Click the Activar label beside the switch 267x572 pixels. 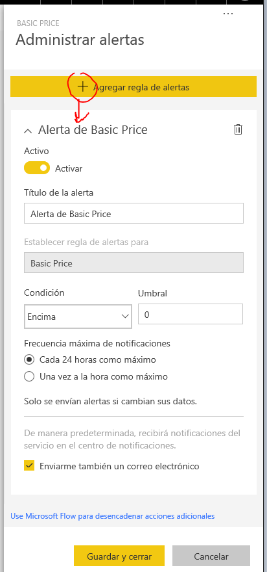[69, 168]
